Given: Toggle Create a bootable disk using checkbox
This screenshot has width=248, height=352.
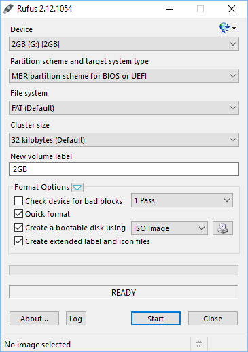Looking at the screenshot, I should point(18,228).
